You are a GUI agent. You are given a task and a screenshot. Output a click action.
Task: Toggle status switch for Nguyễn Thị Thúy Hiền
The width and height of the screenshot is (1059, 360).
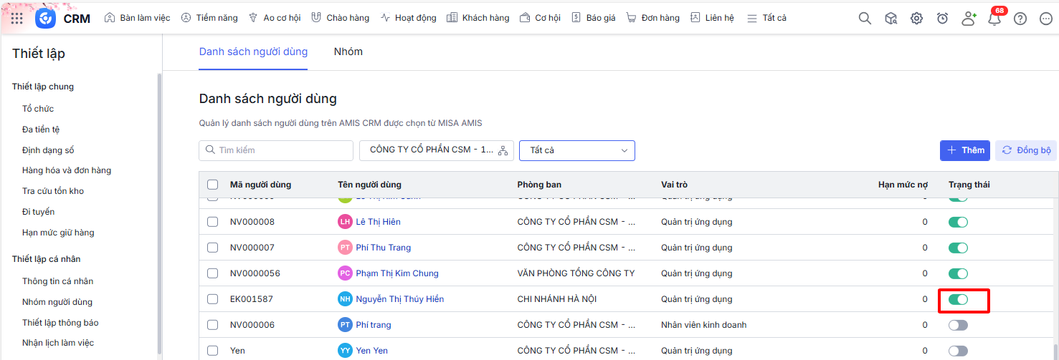958,299
